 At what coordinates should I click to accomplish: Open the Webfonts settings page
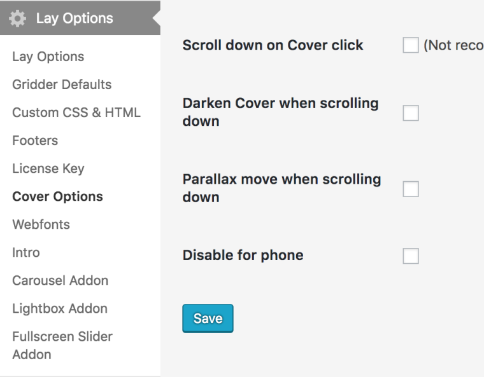pos(41,224)
